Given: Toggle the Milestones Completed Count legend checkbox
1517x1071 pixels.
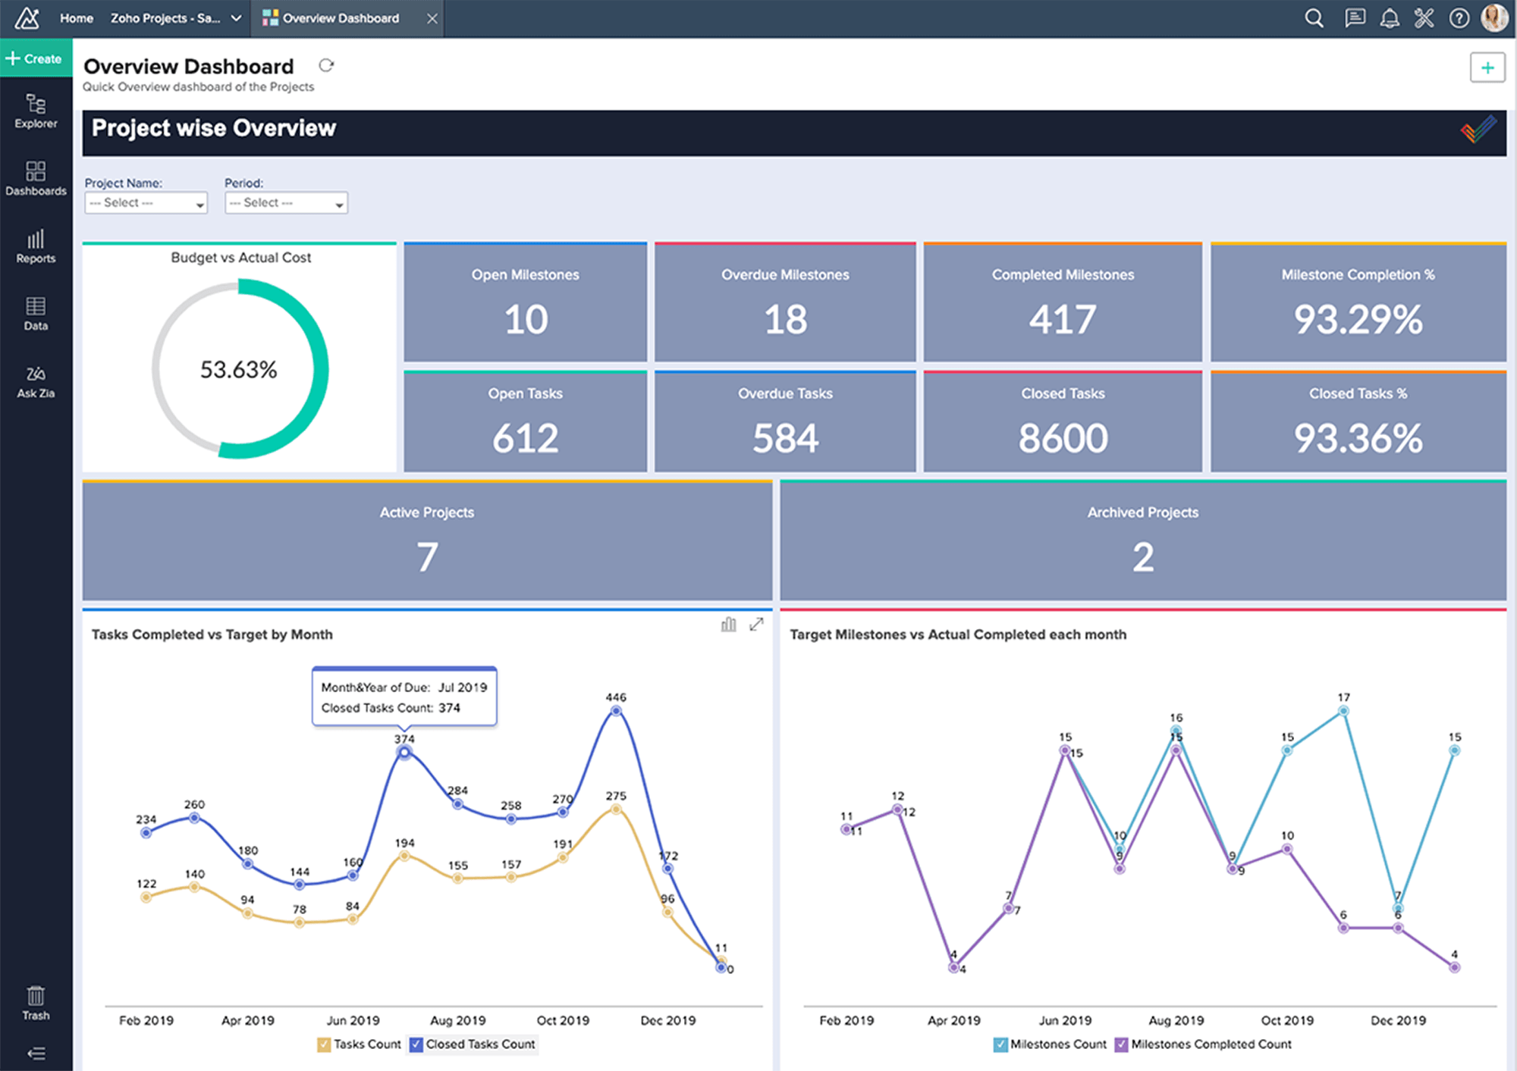Looking at the screenshot, I should [x=1121, y=1044].
